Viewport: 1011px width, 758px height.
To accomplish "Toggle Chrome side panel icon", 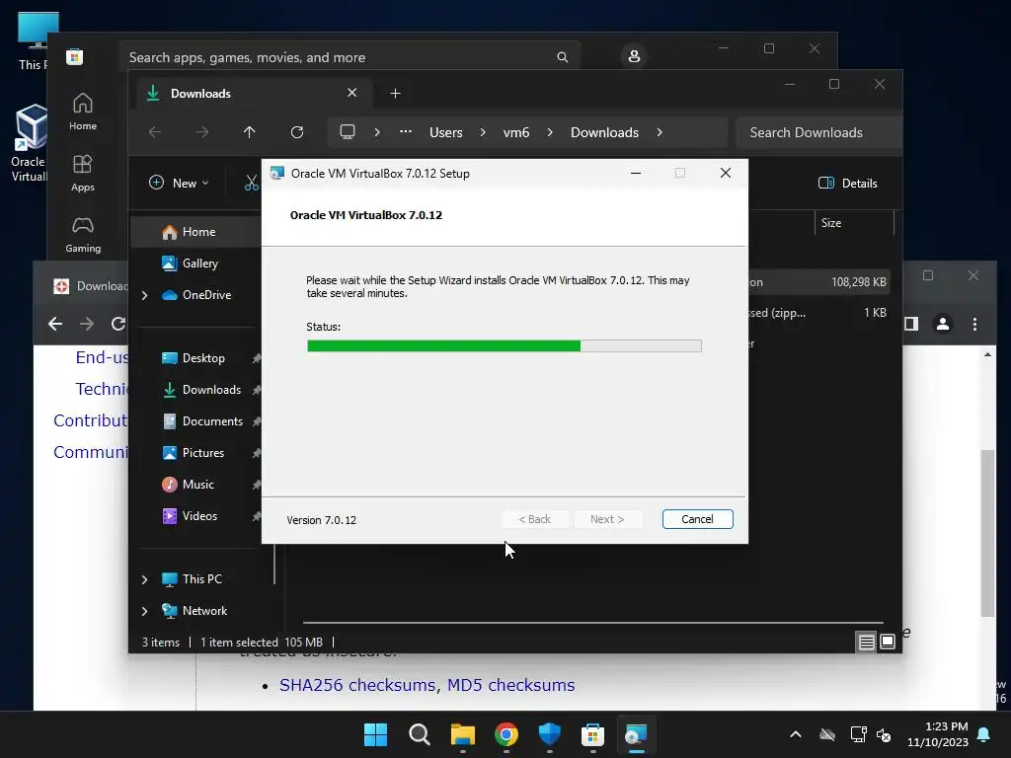I will click(x=911, y=324).
